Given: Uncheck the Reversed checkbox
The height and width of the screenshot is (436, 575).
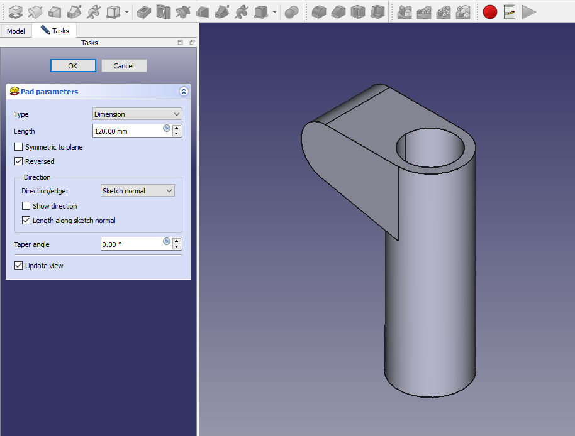Looking at the screenshot, I should pos(19,161).
